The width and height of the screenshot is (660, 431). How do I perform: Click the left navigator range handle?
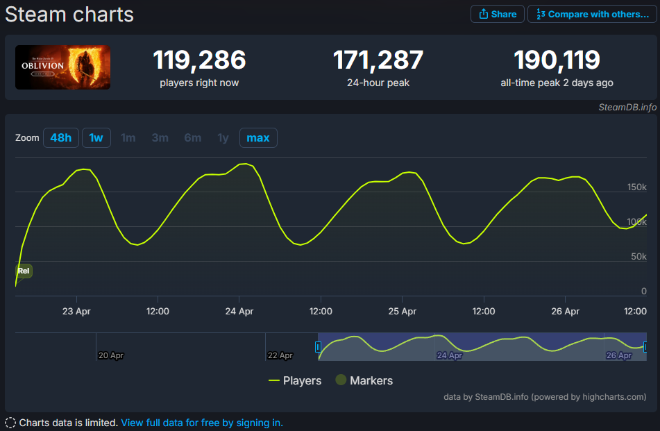[319, 347]
